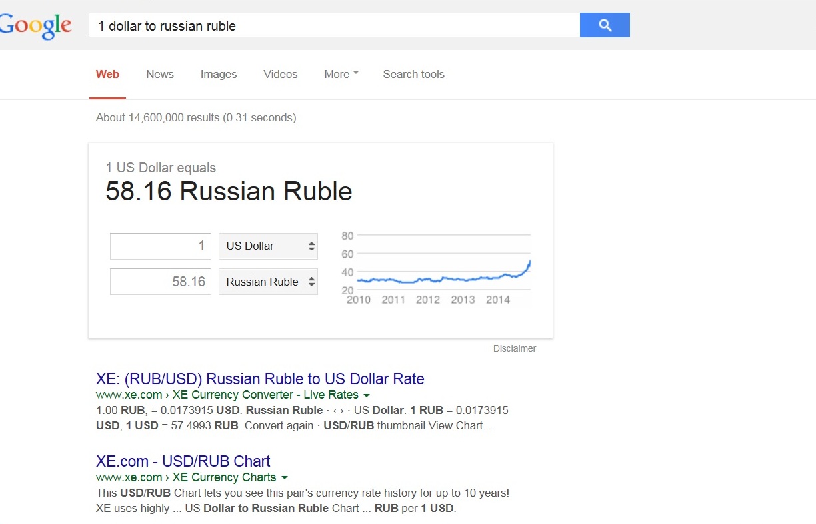816x524 pixels.
Task: Click the search query input box
Action: tap(333, 26)
